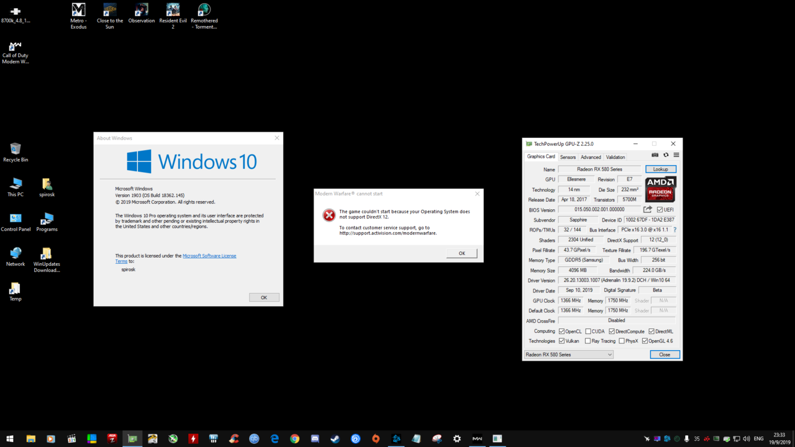Switch to the Graphics Card tab
The width and height of the screenshot is (795, 447).
(541, 156)
